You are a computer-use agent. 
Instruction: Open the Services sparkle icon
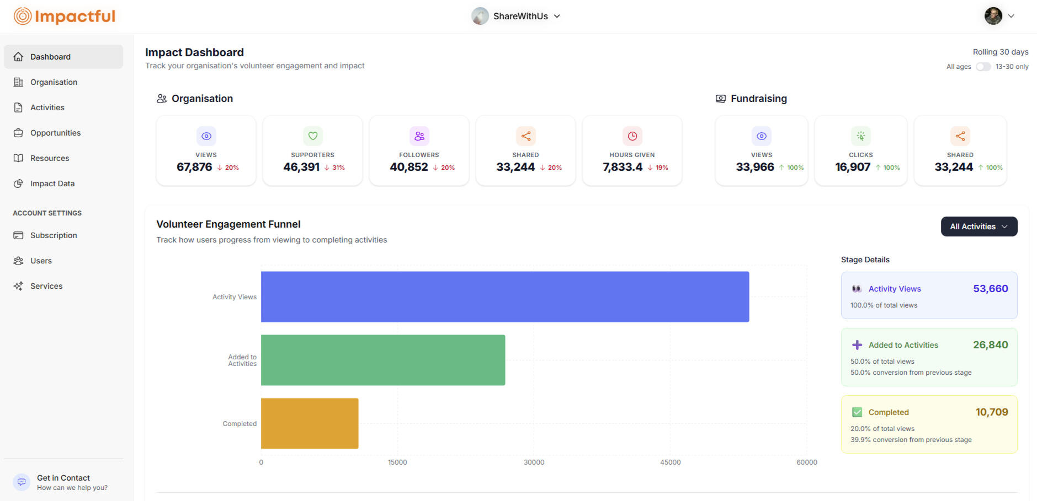click(19, 285)
